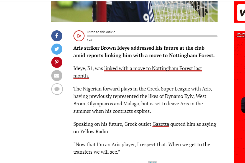Follow the Gazetta link
Screen dimensions: 245x163
[161, 124]
